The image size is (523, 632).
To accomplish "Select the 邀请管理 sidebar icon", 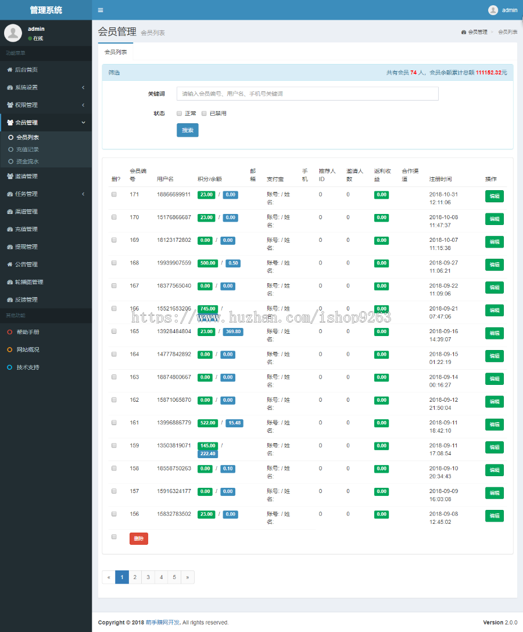I will click(10, 176).
